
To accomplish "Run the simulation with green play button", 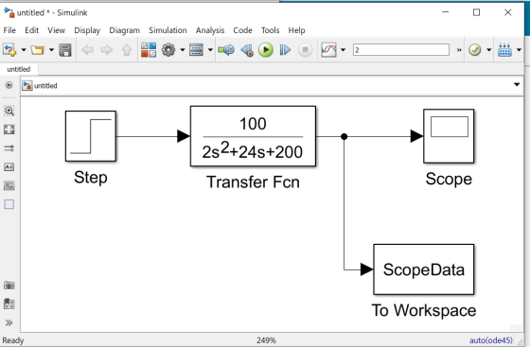I will pyautogui.click(x=266, y=50).
